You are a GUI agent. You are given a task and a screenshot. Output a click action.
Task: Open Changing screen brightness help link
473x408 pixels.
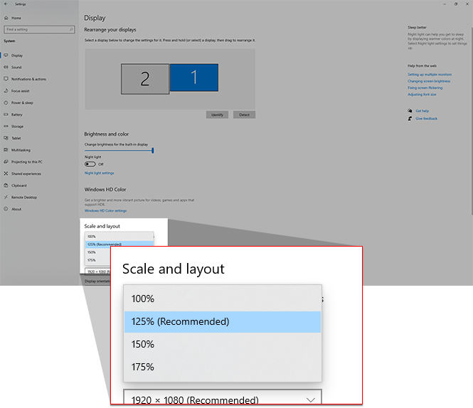click(429, 81)
